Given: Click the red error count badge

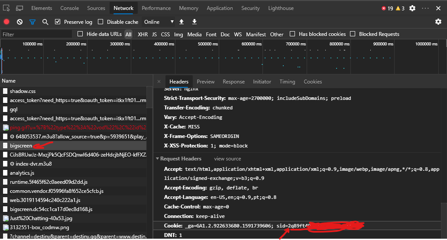Looking at the screenshot, I should tap(387, 9).
